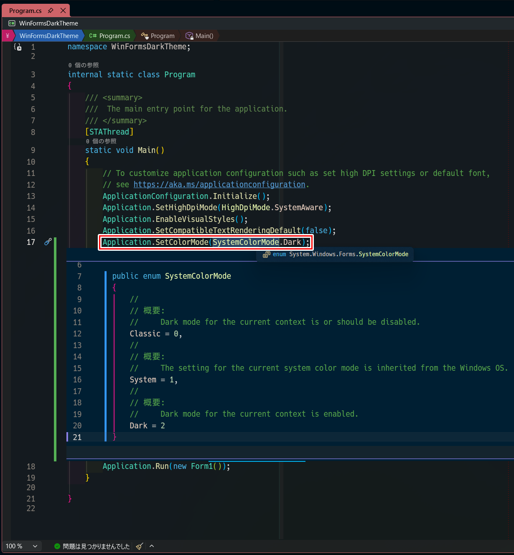Expand the chevron next to code cleanup
Image resolution: width=514 pixels, height=555 pixels.
click(152, 546)
